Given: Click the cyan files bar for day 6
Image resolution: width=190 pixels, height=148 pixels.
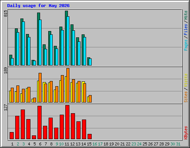Looking at the screenshot, I should click(40, 43).
